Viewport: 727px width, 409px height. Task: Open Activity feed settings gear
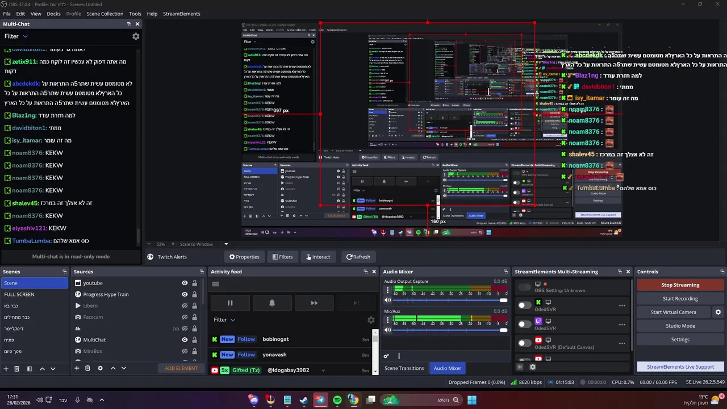coord(371,320)
